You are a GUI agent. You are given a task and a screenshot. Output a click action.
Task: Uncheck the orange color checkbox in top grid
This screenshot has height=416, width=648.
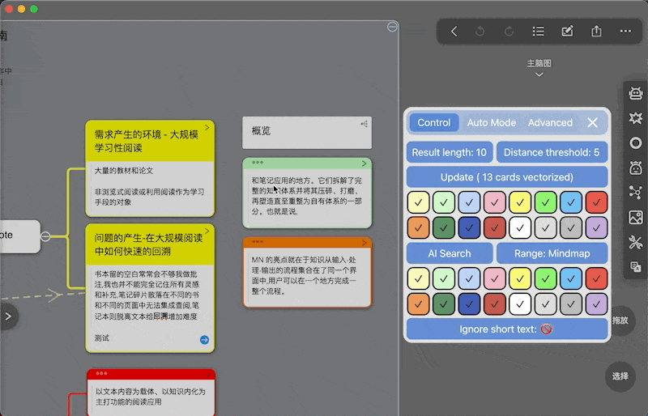pyautogui.click(x=418, y=227)
